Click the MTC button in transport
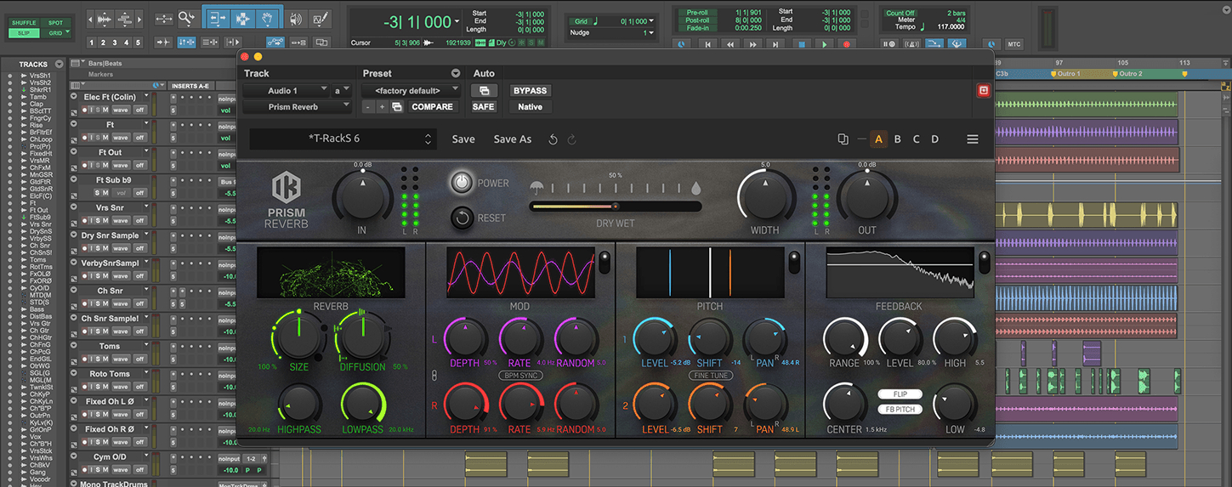This screenshot has width=1232, height=487. point(1013,44)
